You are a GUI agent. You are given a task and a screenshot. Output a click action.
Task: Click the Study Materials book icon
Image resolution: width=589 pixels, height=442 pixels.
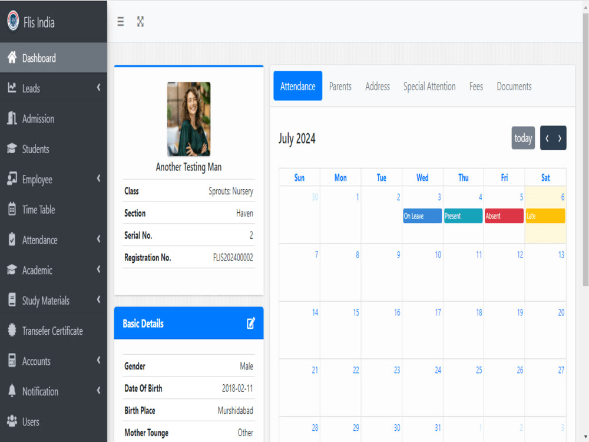[x=12, y=299]
